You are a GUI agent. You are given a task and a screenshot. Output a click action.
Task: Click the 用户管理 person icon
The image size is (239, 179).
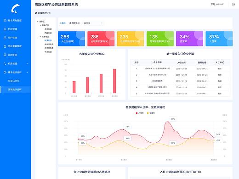point(5,38)
